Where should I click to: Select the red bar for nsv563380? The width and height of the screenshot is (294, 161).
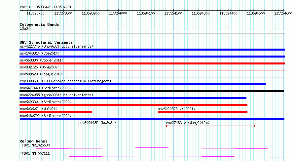pos(152,63)
